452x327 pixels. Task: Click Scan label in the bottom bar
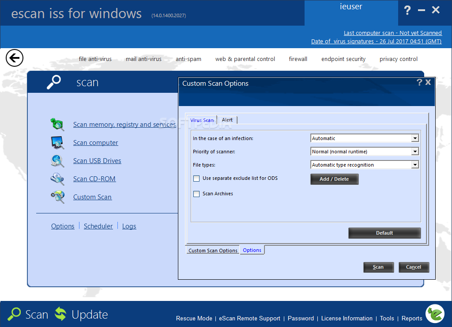[x=37, y=314]
